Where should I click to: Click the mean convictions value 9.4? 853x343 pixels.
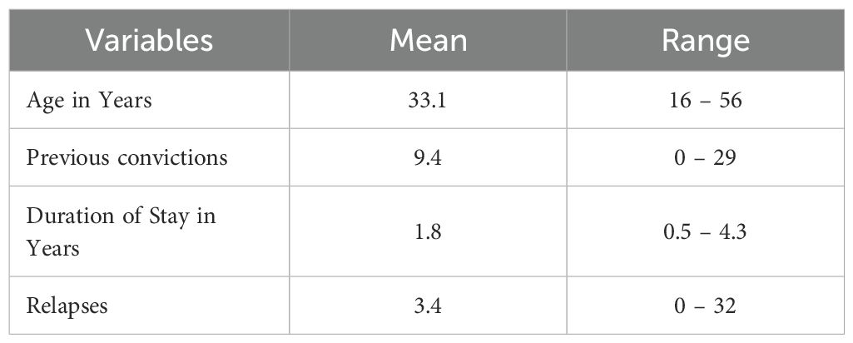(x=428, y=158)
